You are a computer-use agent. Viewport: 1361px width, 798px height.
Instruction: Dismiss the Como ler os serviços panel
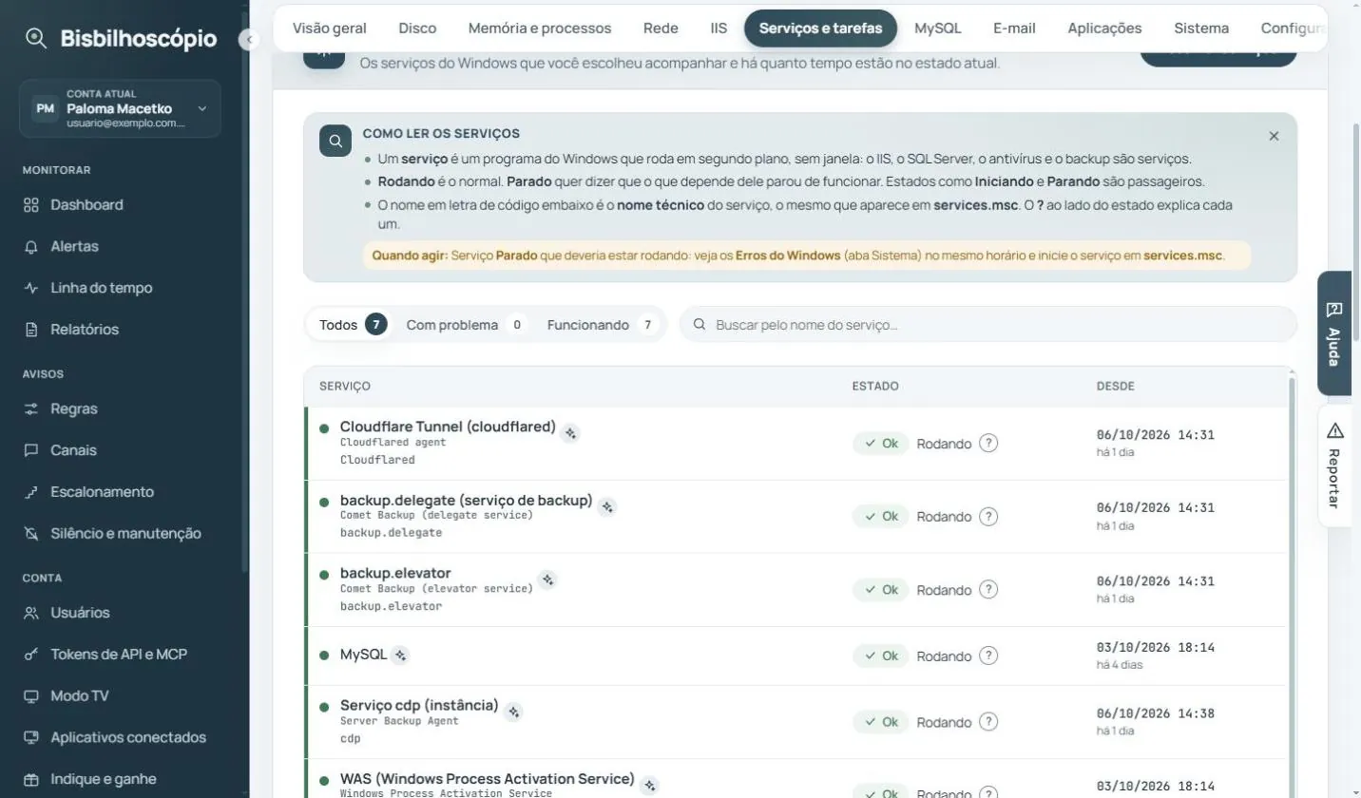1274,136
